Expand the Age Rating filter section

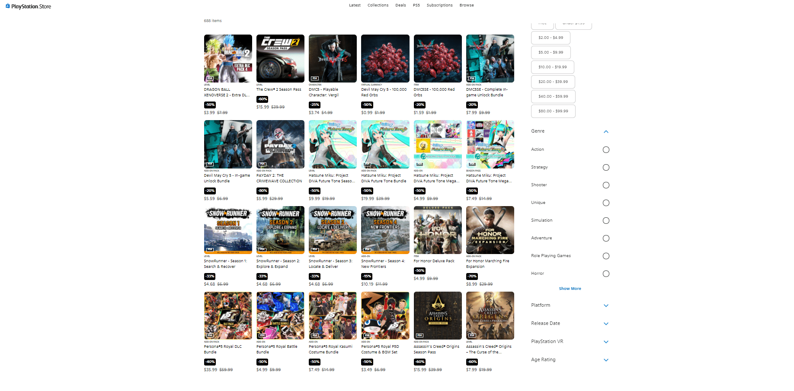(606, 360)
